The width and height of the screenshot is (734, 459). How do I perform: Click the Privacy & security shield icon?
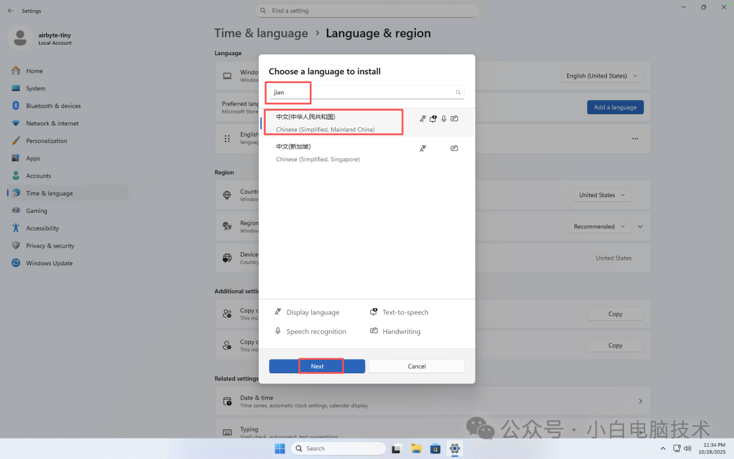click(x=16, y=245)
